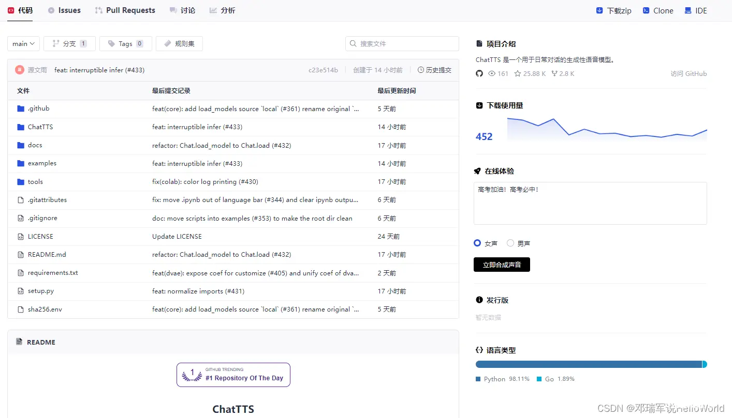
Task: Click the star icon showing 25.88 K
Action: pyautogui.click(x=518, y=73)
